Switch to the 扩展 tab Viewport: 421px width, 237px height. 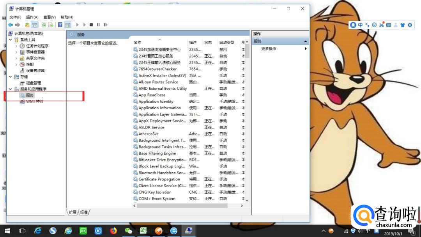point(73,212)
